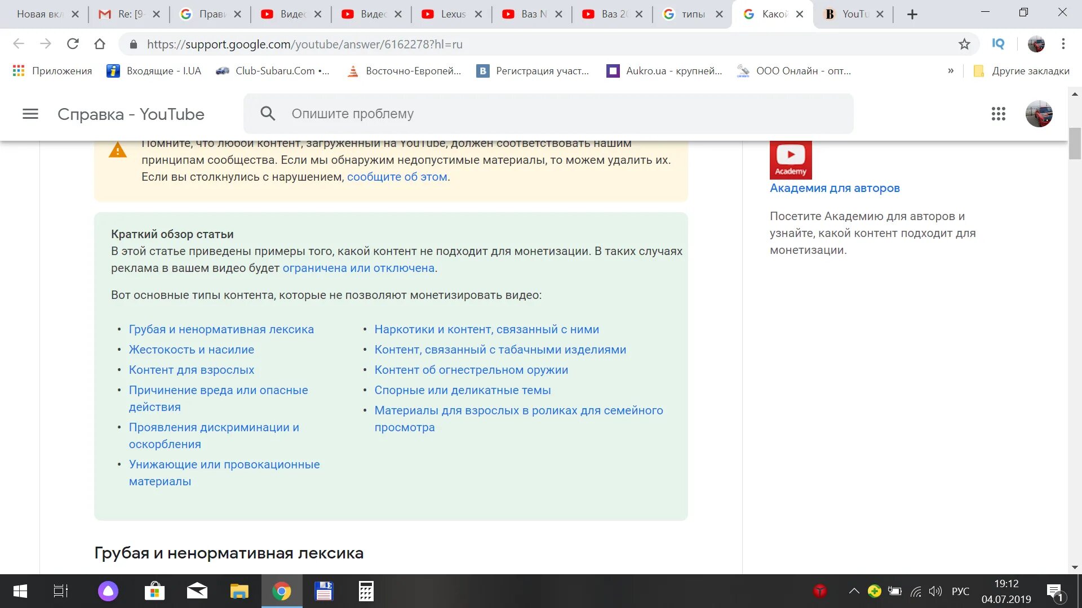Open Aukro.ua bookmark
Screen dimensions: 1082x608
[664, 71]
